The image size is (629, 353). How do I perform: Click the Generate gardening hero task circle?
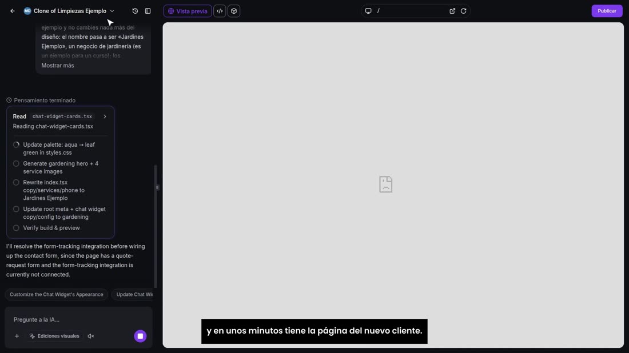click(x=16, y=163)
